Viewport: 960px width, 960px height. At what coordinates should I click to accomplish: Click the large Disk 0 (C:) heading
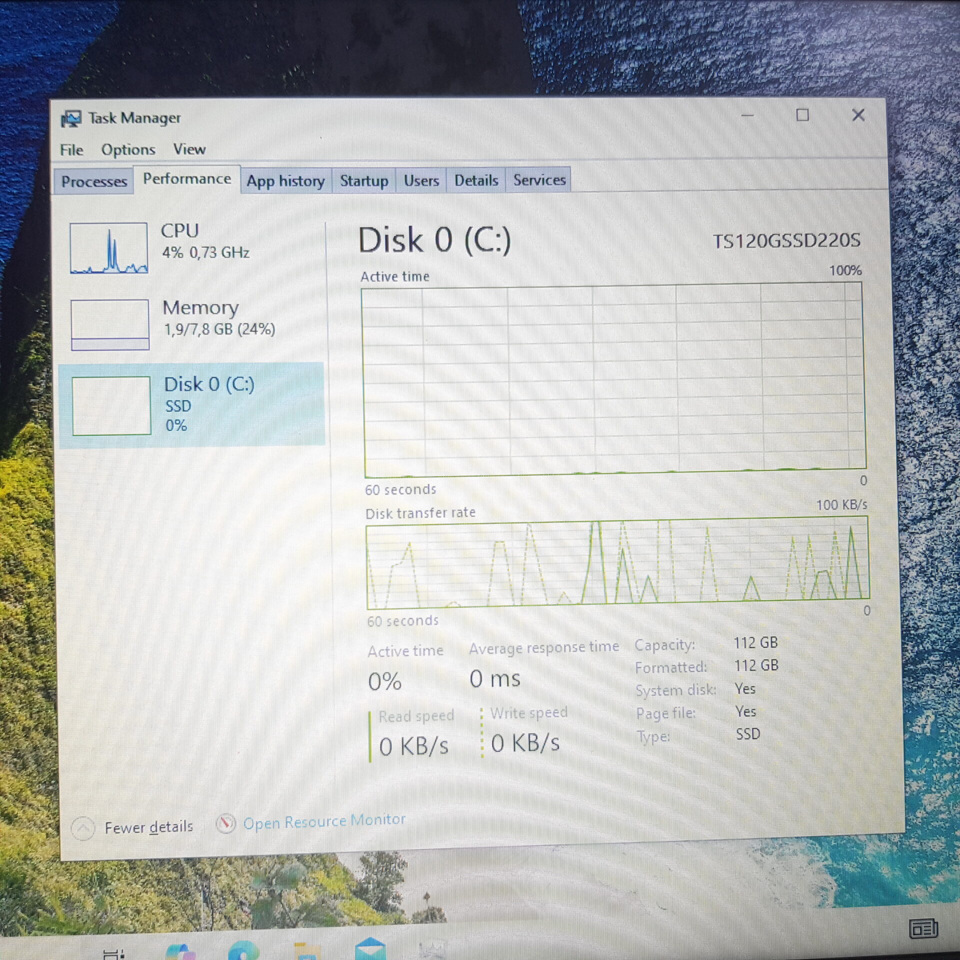[434, 240]
